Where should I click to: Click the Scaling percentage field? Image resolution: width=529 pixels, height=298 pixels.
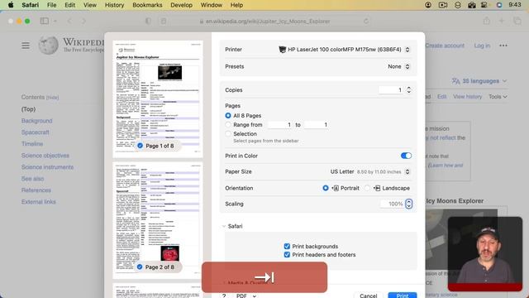[x=393, y=204]
